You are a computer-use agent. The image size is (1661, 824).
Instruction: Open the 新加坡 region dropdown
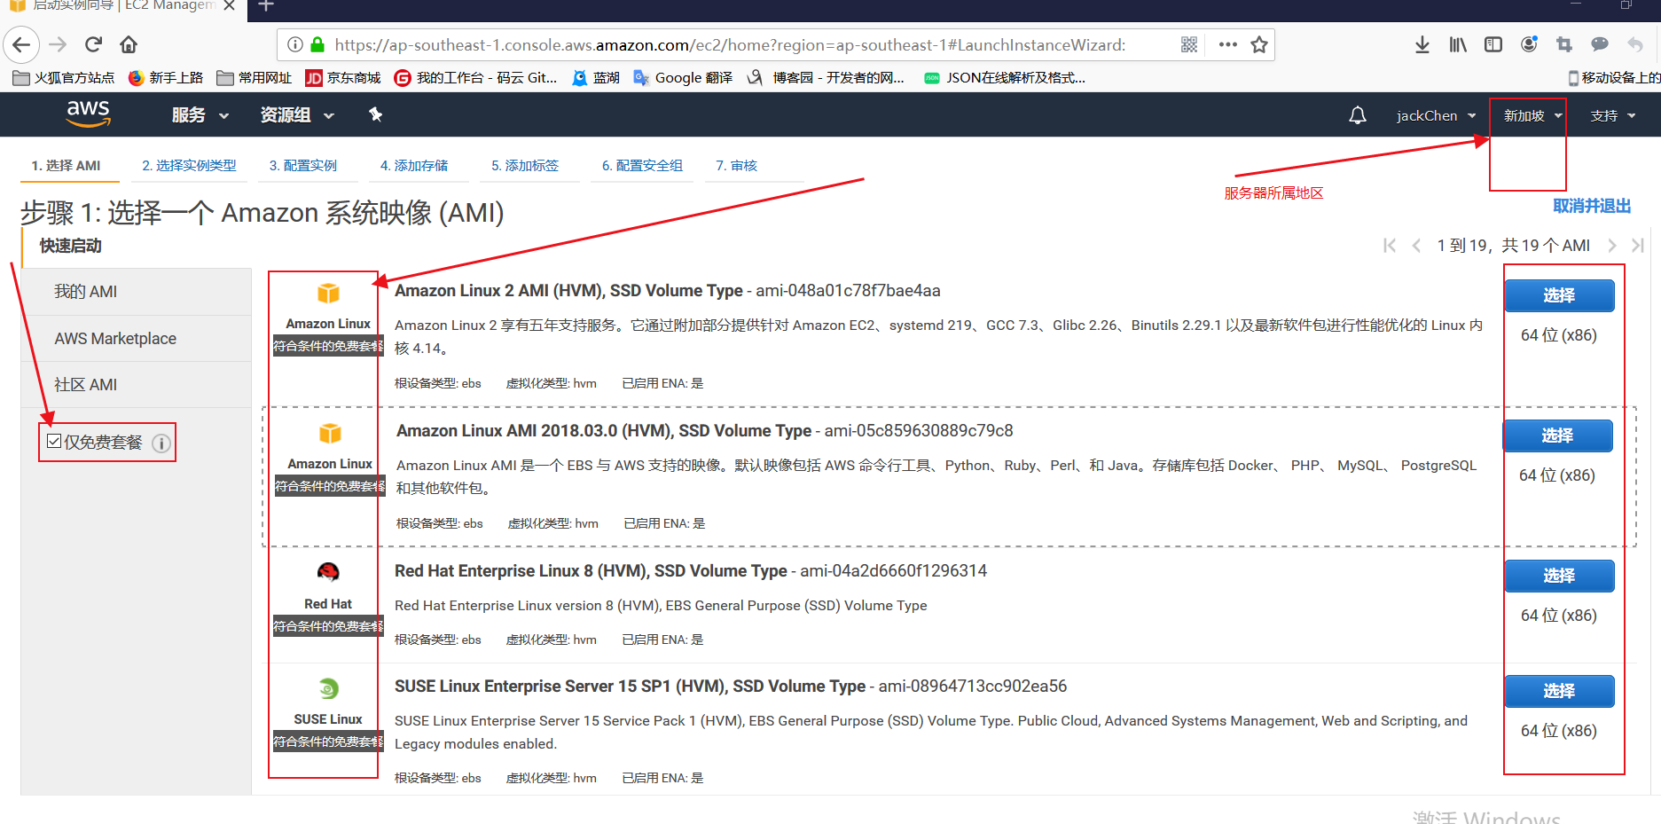(1533, 115)
